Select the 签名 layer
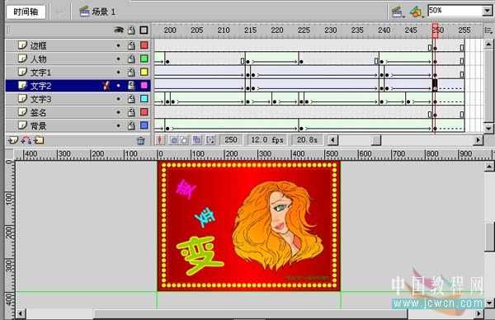The image size is (495, 320). 78,112
